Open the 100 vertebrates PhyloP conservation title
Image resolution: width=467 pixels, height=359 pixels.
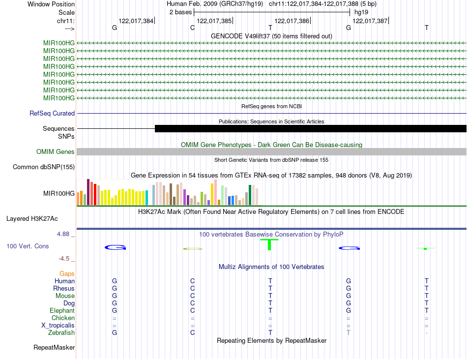pos(271,235)
